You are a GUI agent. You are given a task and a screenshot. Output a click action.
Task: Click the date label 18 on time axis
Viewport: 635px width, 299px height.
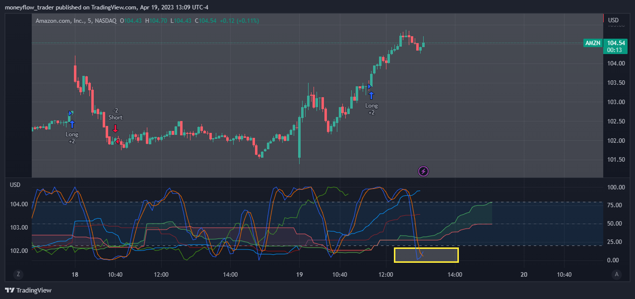tap(75, 274)
